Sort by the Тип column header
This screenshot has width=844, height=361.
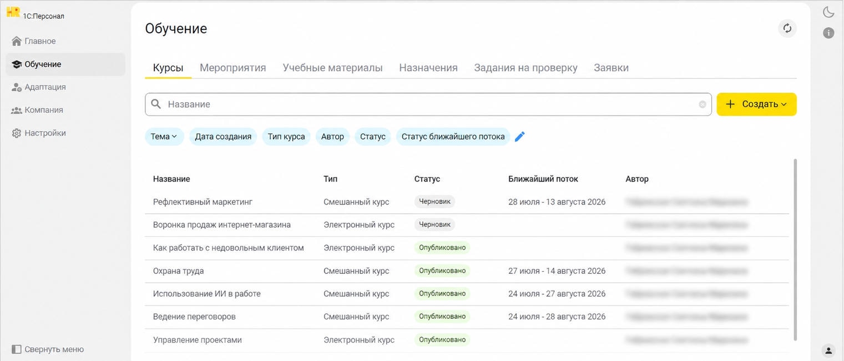point(330,179)
